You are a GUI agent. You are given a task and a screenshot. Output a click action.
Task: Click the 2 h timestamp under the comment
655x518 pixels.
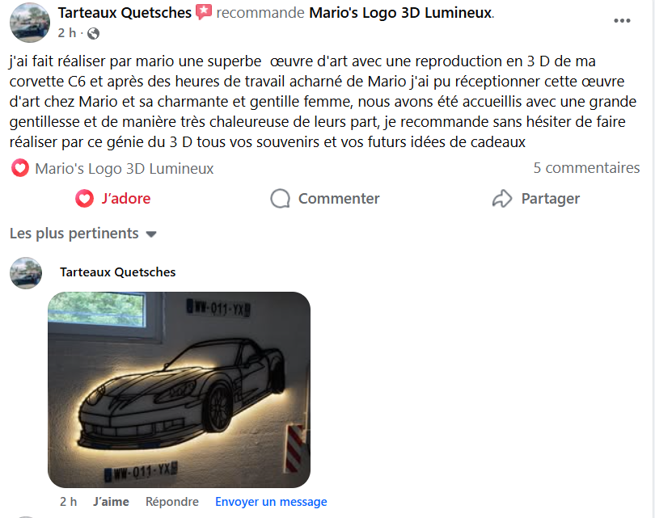[x=68, y=501]
